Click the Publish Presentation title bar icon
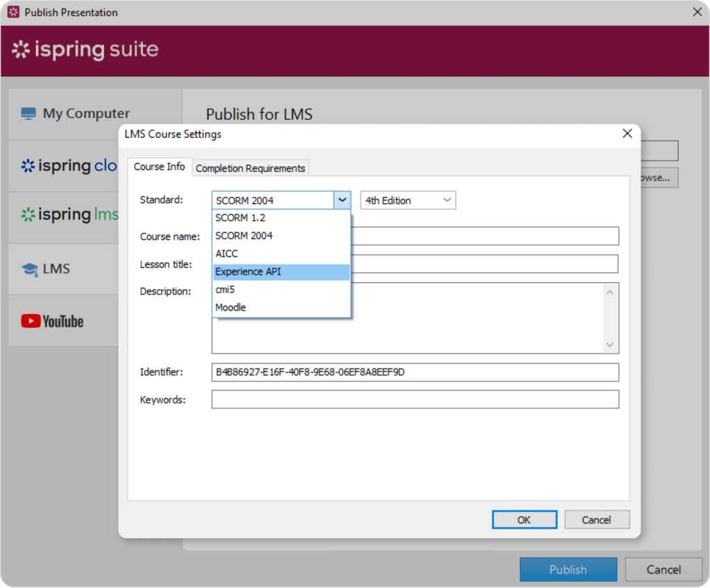Screen dimensions: 710x588 [14, 12]
